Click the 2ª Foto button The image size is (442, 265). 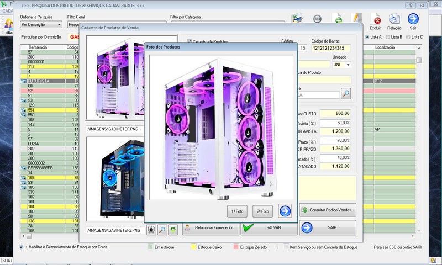263,211
